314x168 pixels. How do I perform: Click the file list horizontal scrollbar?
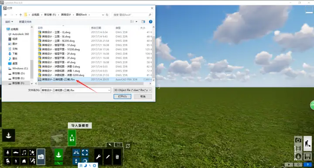pos(92,83)
